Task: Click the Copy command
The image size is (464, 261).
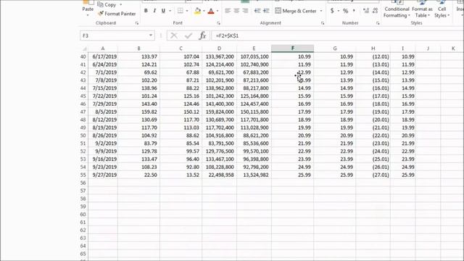Action: pos(107,5)
